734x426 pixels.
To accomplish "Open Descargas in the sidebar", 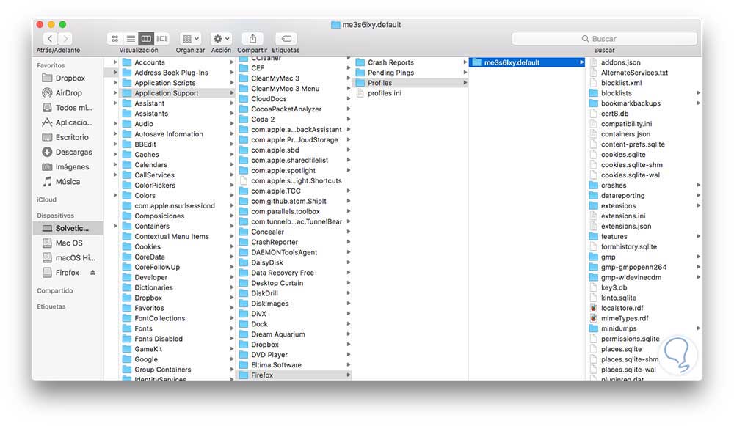I will 68,152.
